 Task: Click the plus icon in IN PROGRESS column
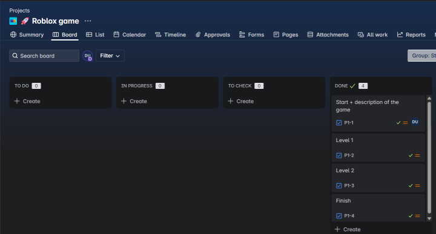coord(124,101)
